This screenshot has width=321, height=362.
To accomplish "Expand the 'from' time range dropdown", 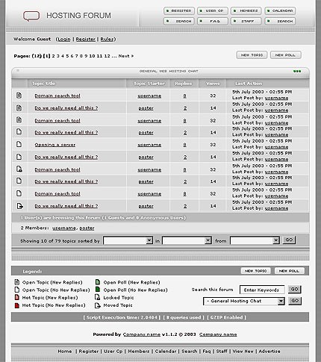I will tap(255, 240).
